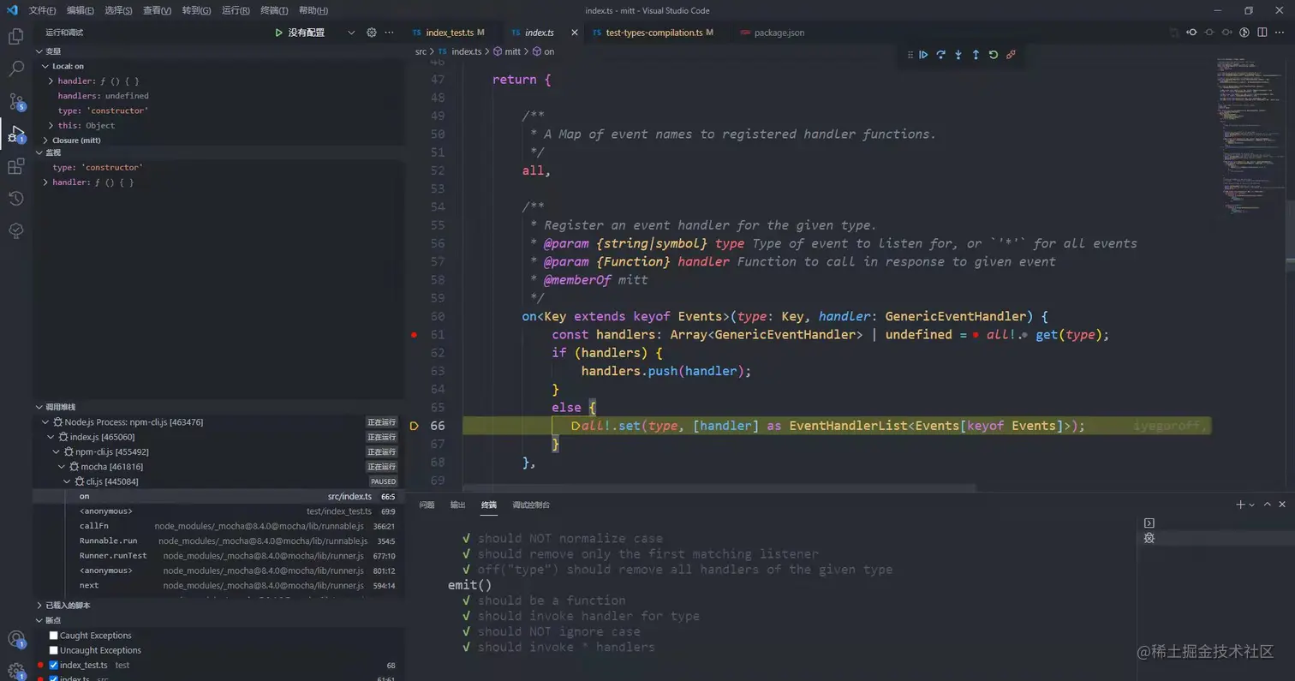Open the Source Control view icon
Viewport: 1295px width, 681px height.
pyautogui.click(x=15, y=101)
